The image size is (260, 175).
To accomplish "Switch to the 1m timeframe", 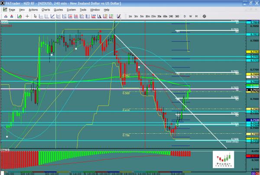I will (x=130, y=16).
